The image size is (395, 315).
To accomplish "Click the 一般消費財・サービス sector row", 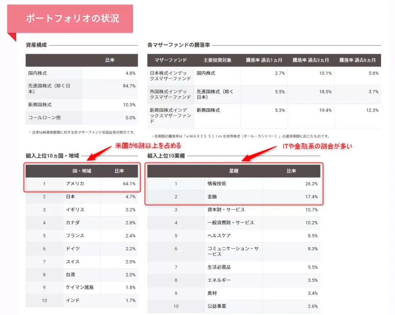I will 234,223.
